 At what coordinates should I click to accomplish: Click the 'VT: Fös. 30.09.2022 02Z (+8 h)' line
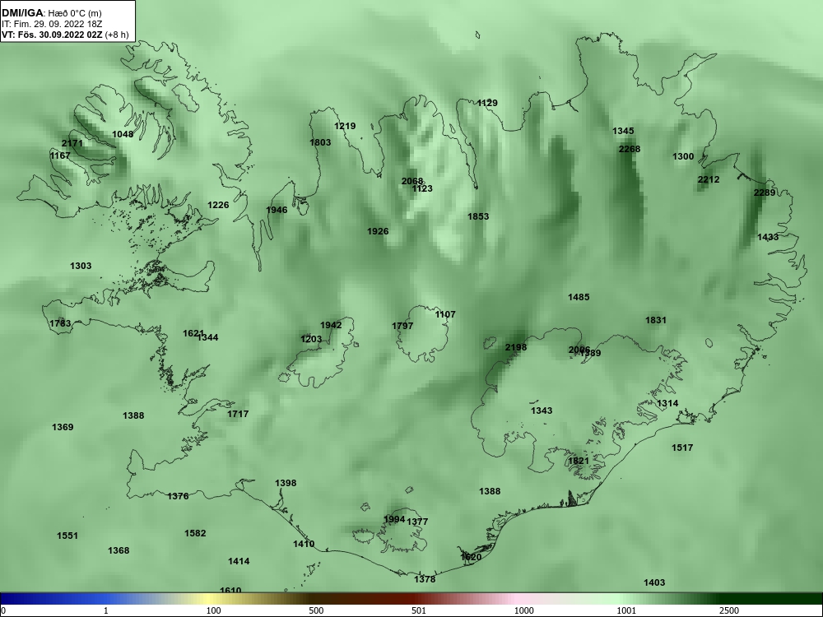65,35
